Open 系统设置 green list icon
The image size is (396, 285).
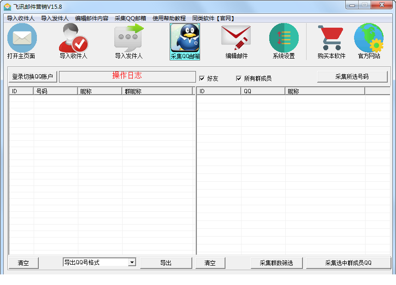[284, 38]
